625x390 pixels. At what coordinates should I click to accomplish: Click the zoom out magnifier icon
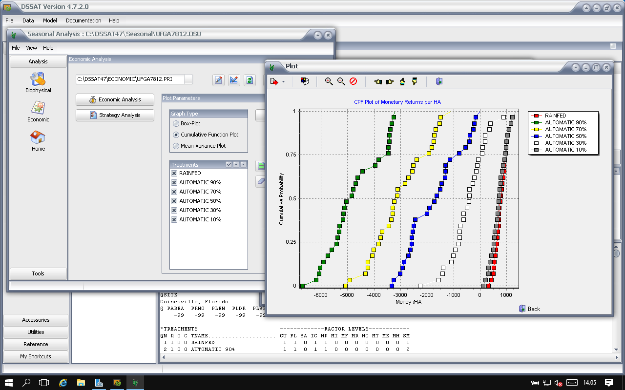click(x=341, y=81)
